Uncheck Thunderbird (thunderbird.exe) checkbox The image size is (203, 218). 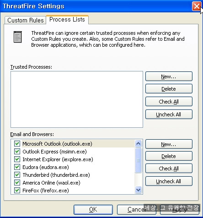(17, 175)
